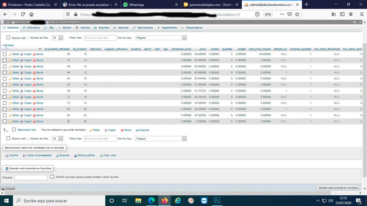Click the Crear vista link

[109, 156]
